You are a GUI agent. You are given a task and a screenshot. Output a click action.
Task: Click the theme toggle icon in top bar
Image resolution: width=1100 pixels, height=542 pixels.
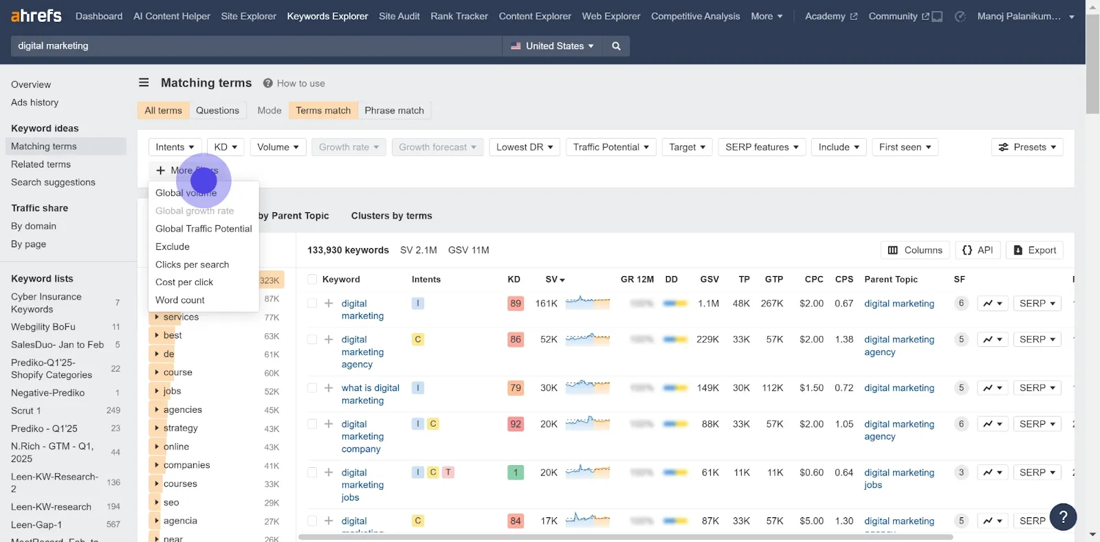coord(960,16)
